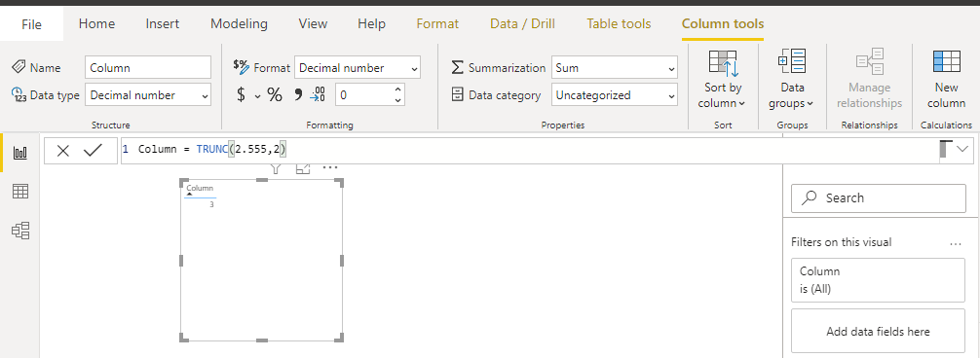The image size is (980, 358).
Task: Open the Data groups menu
Action: [793, 79]
